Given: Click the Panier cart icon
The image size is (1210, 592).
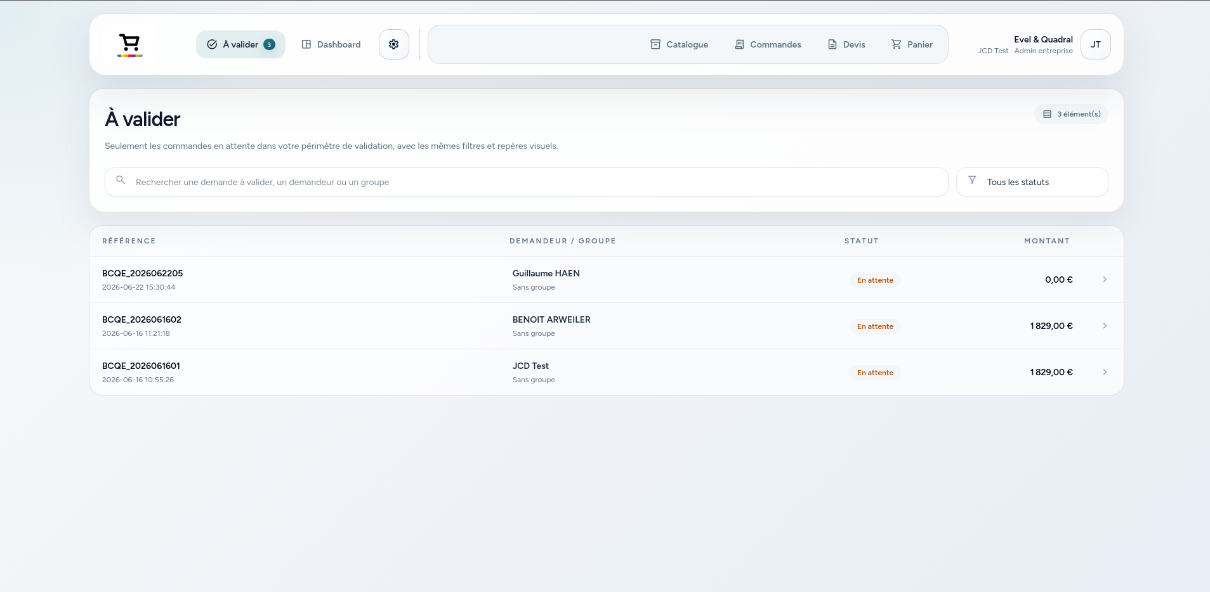Looking at the screenshot, I should (x=896, y=44).
